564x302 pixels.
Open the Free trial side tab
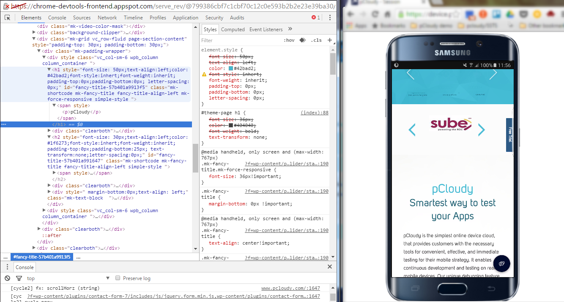[x=510, y=135]
